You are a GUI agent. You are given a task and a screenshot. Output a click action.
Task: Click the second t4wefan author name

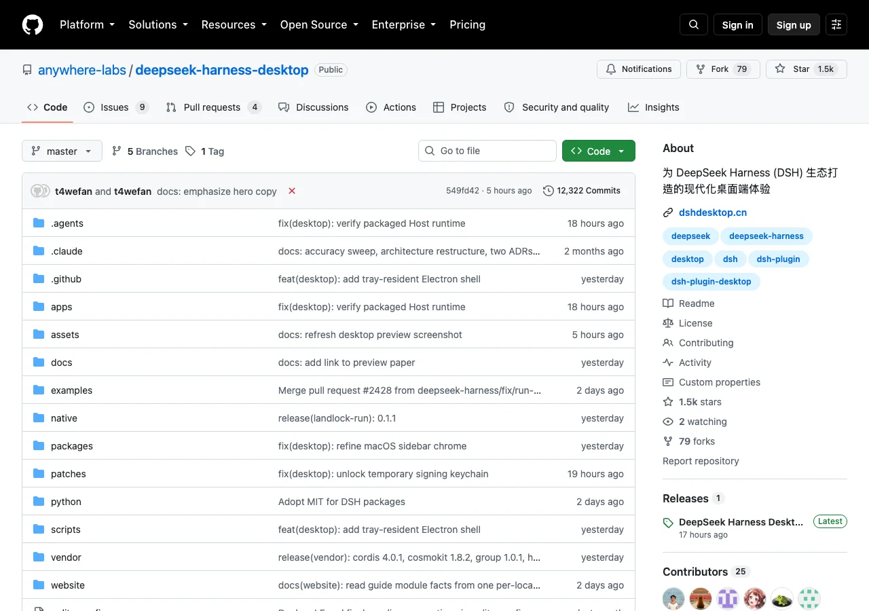pyautogui.click(x=132, y=191)
